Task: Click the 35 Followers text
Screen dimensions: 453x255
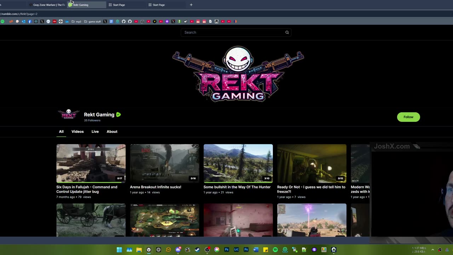Action: click(x=92, y=120)
